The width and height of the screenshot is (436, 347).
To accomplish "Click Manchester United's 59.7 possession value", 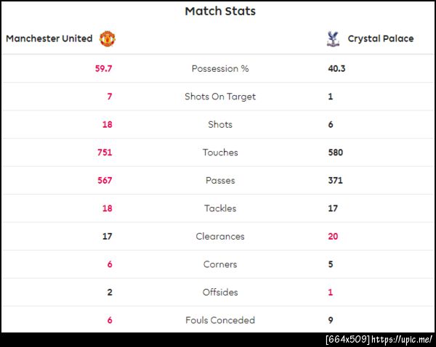I will (103, 69).
